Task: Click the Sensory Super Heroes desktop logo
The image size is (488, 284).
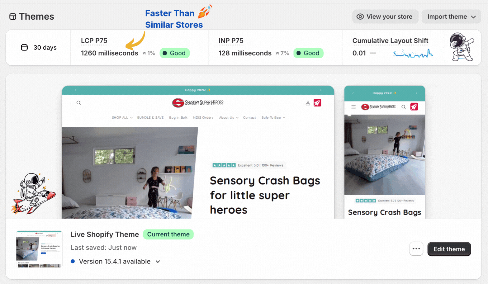Action: (x=198, y=103)
